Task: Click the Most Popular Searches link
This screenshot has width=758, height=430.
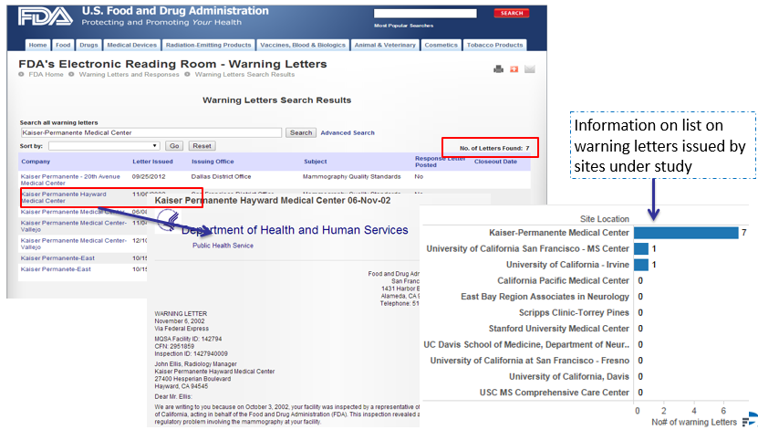Action: point(404,26)
